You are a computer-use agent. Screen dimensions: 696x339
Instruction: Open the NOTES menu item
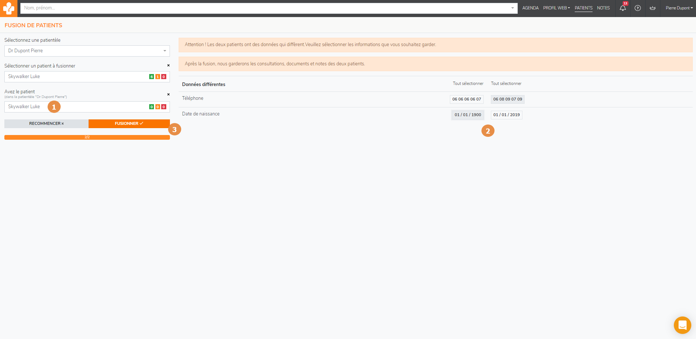coord(603,8)
